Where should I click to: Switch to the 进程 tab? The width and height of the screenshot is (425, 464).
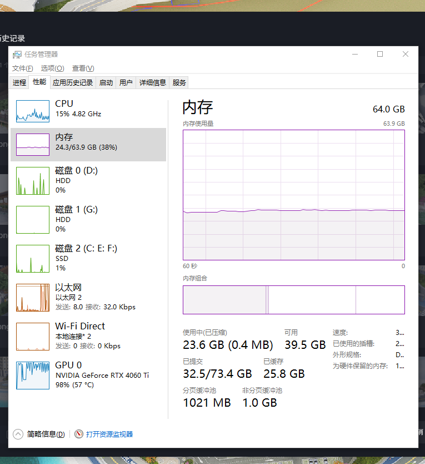[x=19, y=83]
